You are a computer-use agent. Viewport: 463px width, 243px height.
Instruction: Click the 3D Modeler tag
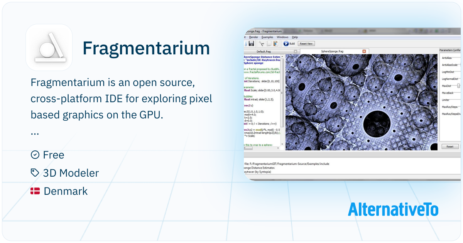[71, 173]
